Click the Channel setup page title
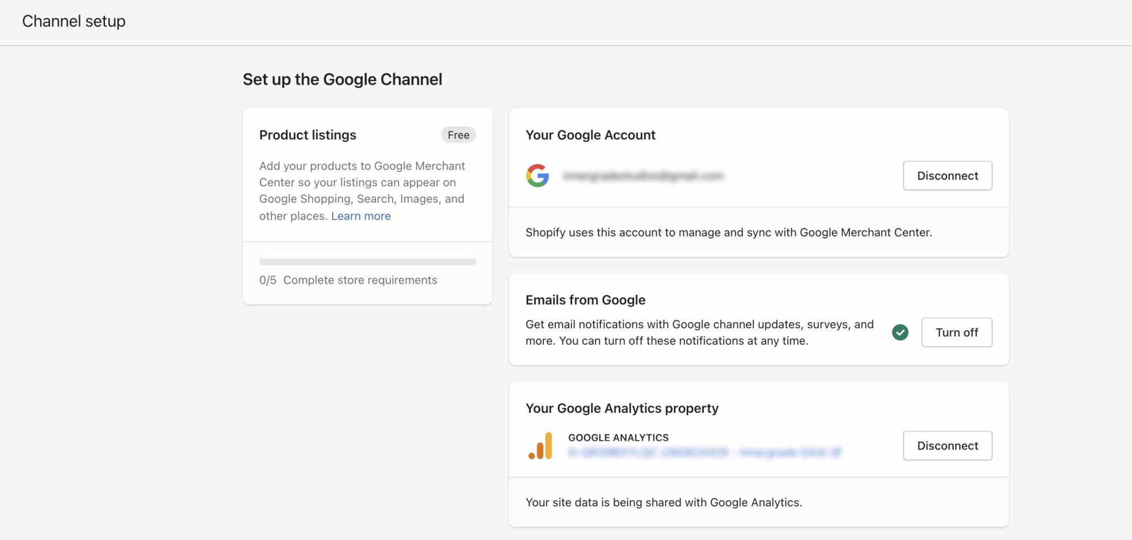The width and height of the screenshot is (1132, 540). pyautogui.click(x=74, y=21)
